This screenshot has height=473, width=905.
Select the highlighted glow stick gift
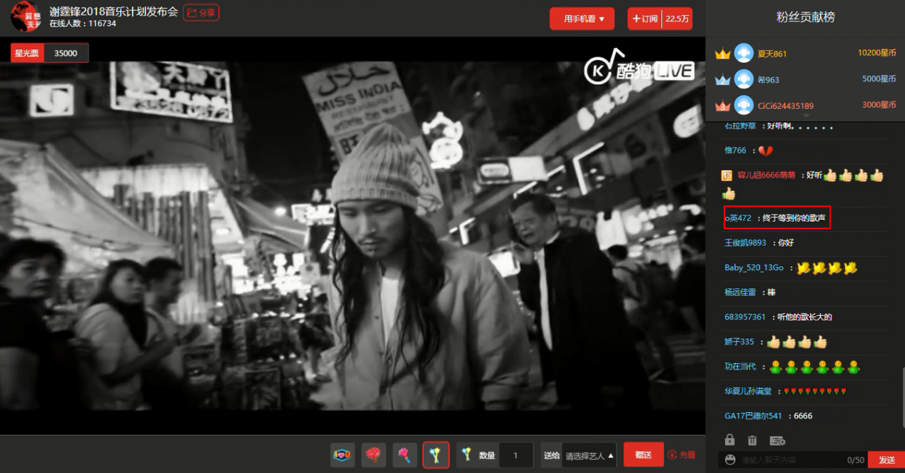435,454
